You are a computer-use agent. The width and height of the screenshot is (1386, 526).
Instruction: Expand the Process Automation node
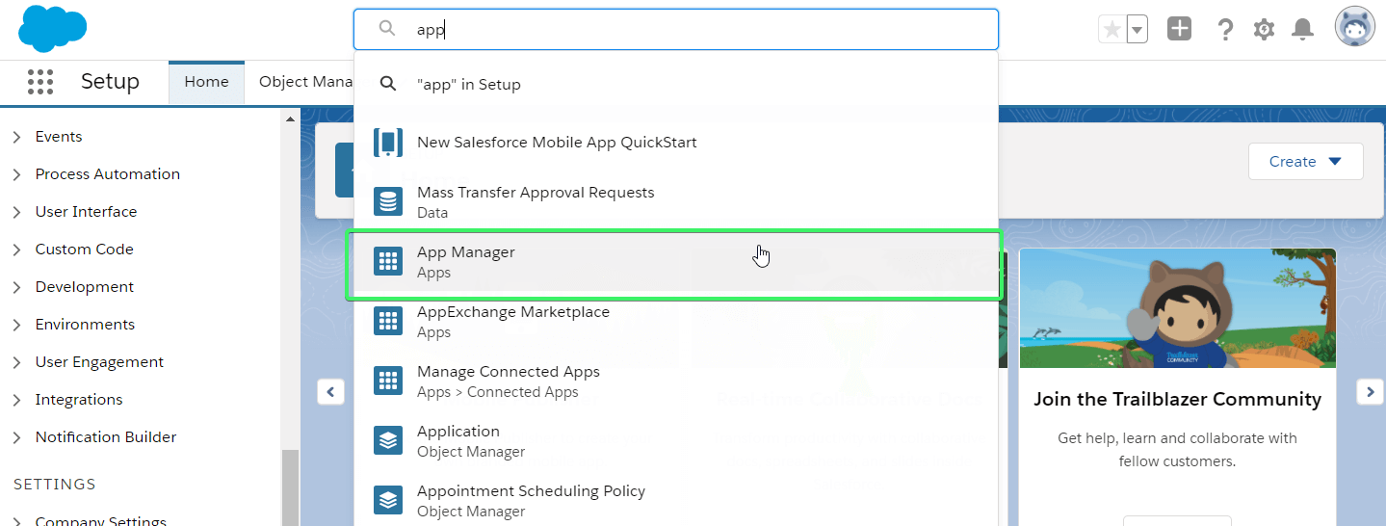pyautogui.click(x=17, y=174)
